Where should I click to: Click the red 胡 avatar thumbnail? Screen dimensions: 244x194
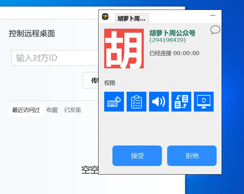tap(124, 48)
